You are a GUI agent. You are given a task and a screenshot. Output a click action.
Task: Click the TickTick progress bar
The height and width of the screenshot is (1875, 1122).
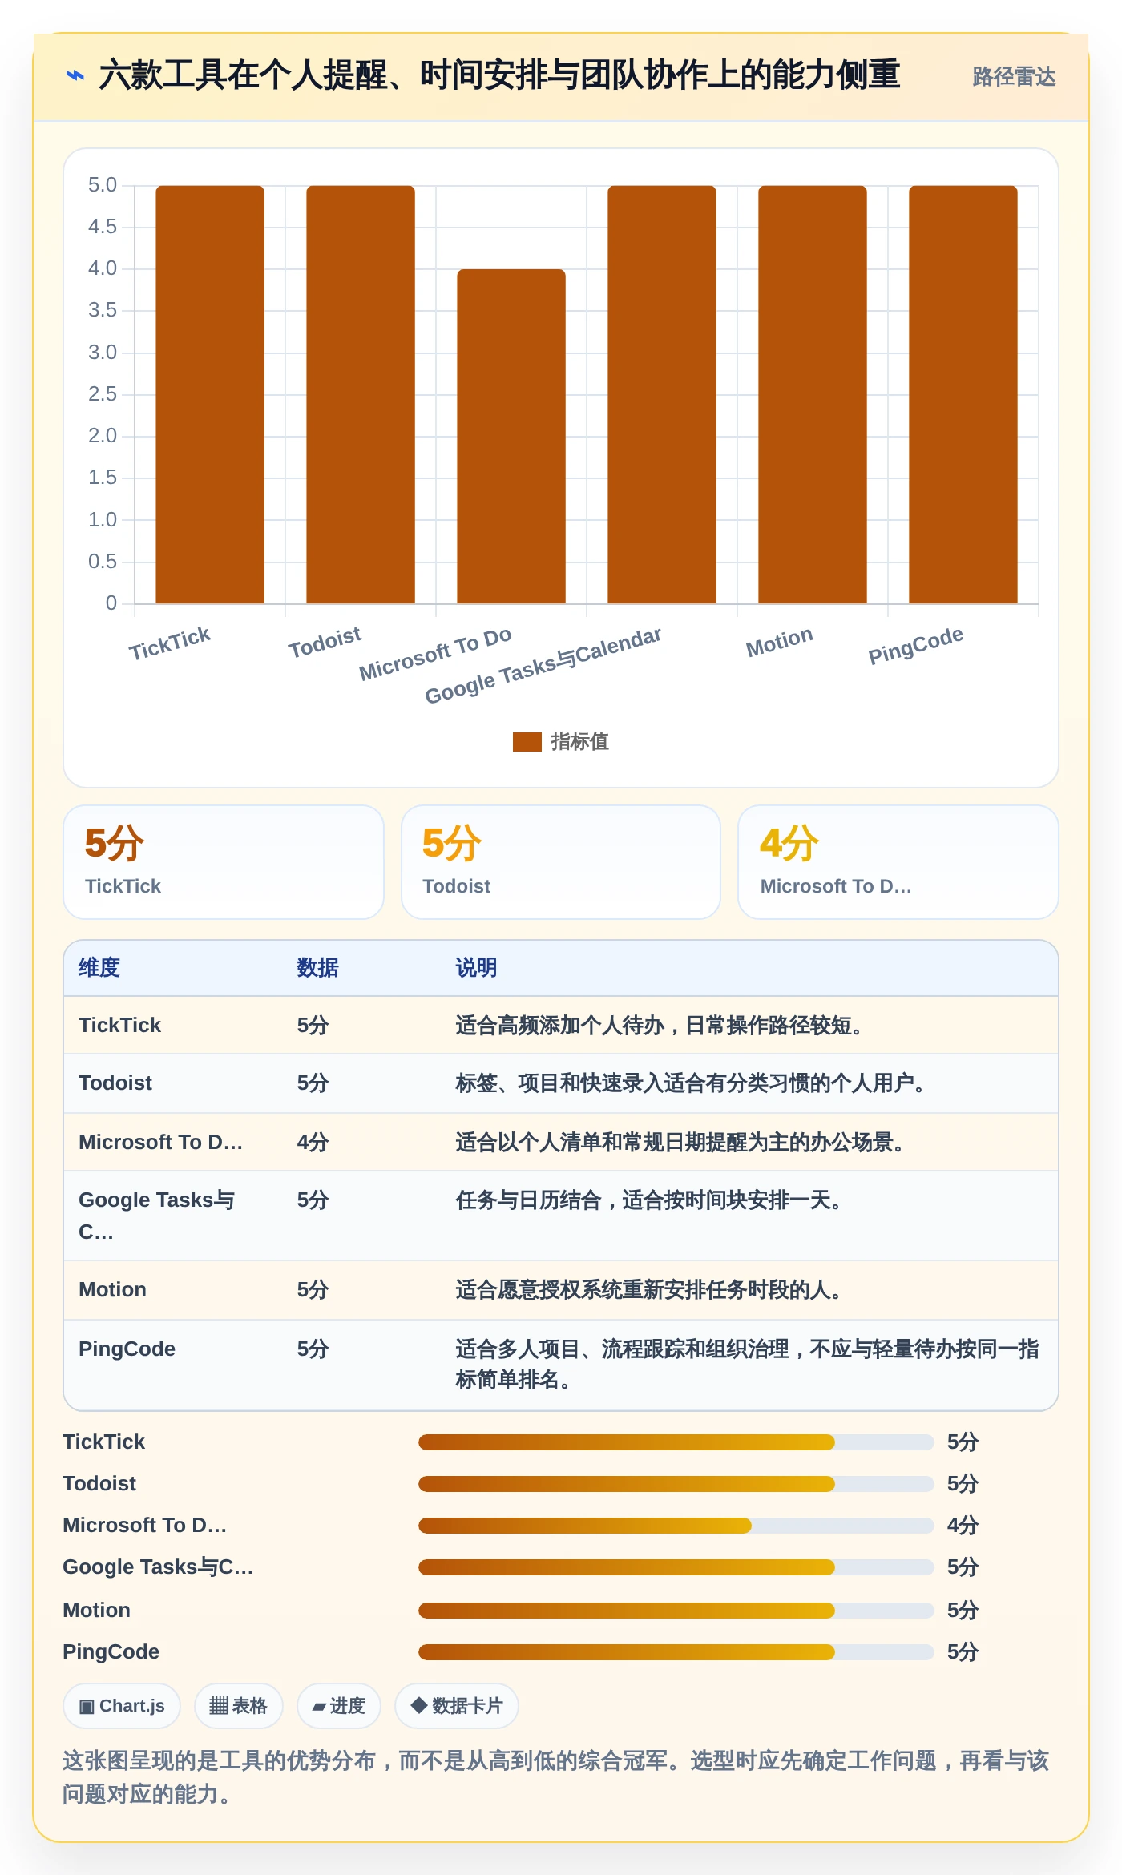point(676,1442)
